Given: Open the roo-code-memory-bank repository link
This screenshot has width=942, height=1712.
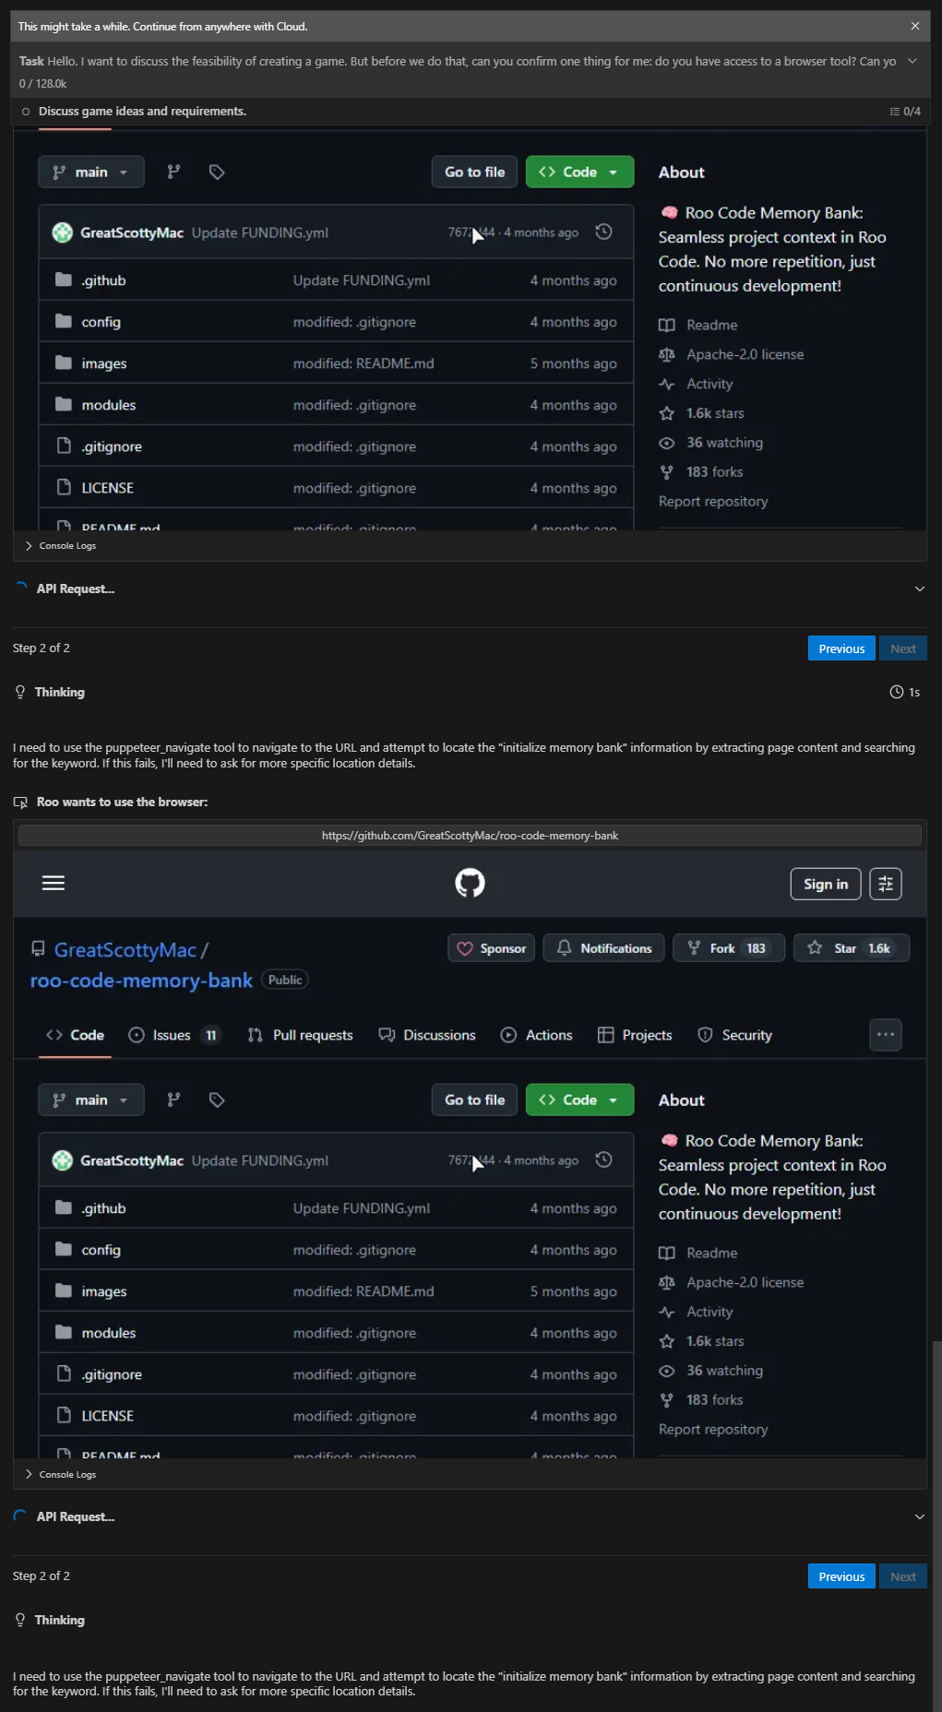Looking at the screenshot, I should (x=141, y=980).
